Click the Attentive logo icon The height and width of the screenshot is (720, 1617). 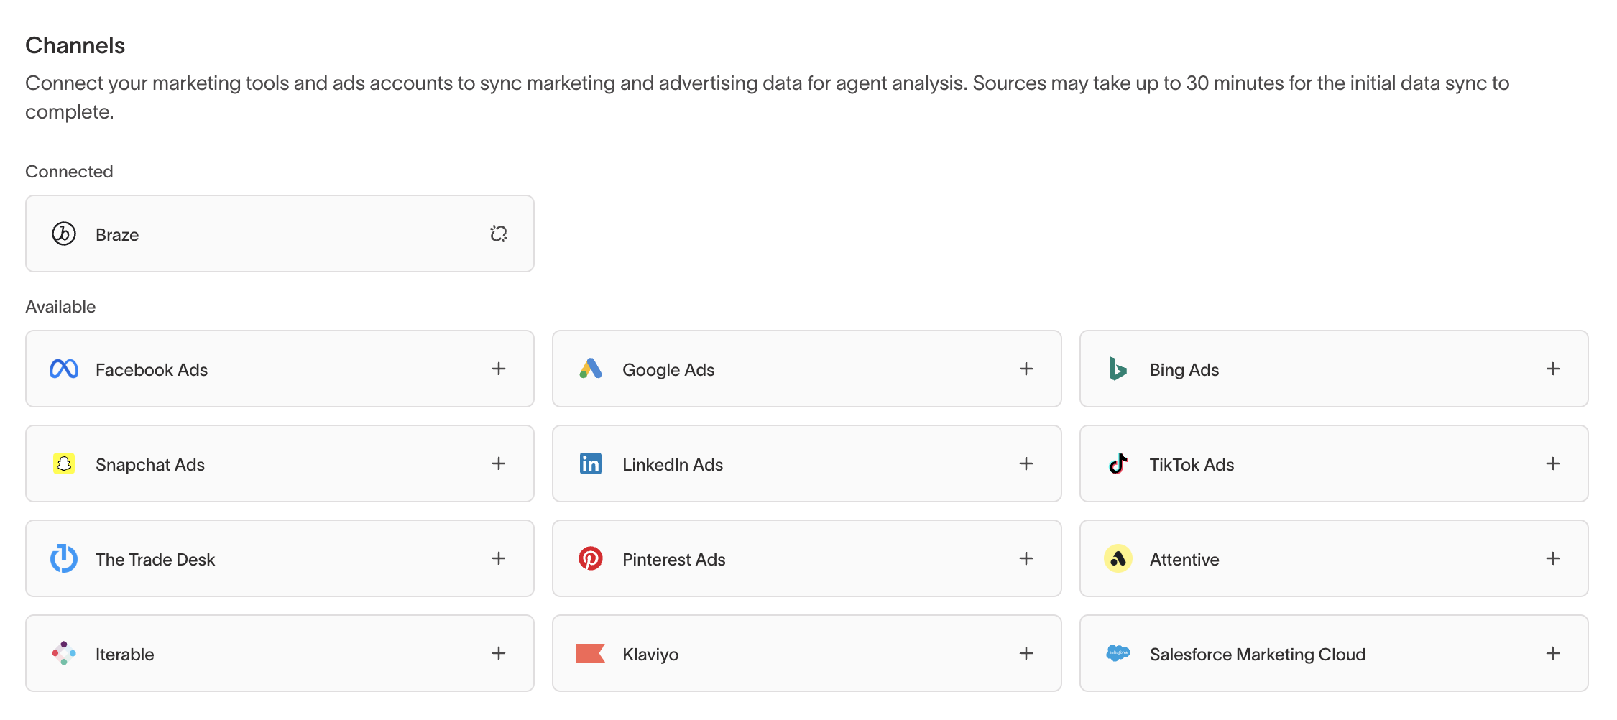[x=1118, y=558]
